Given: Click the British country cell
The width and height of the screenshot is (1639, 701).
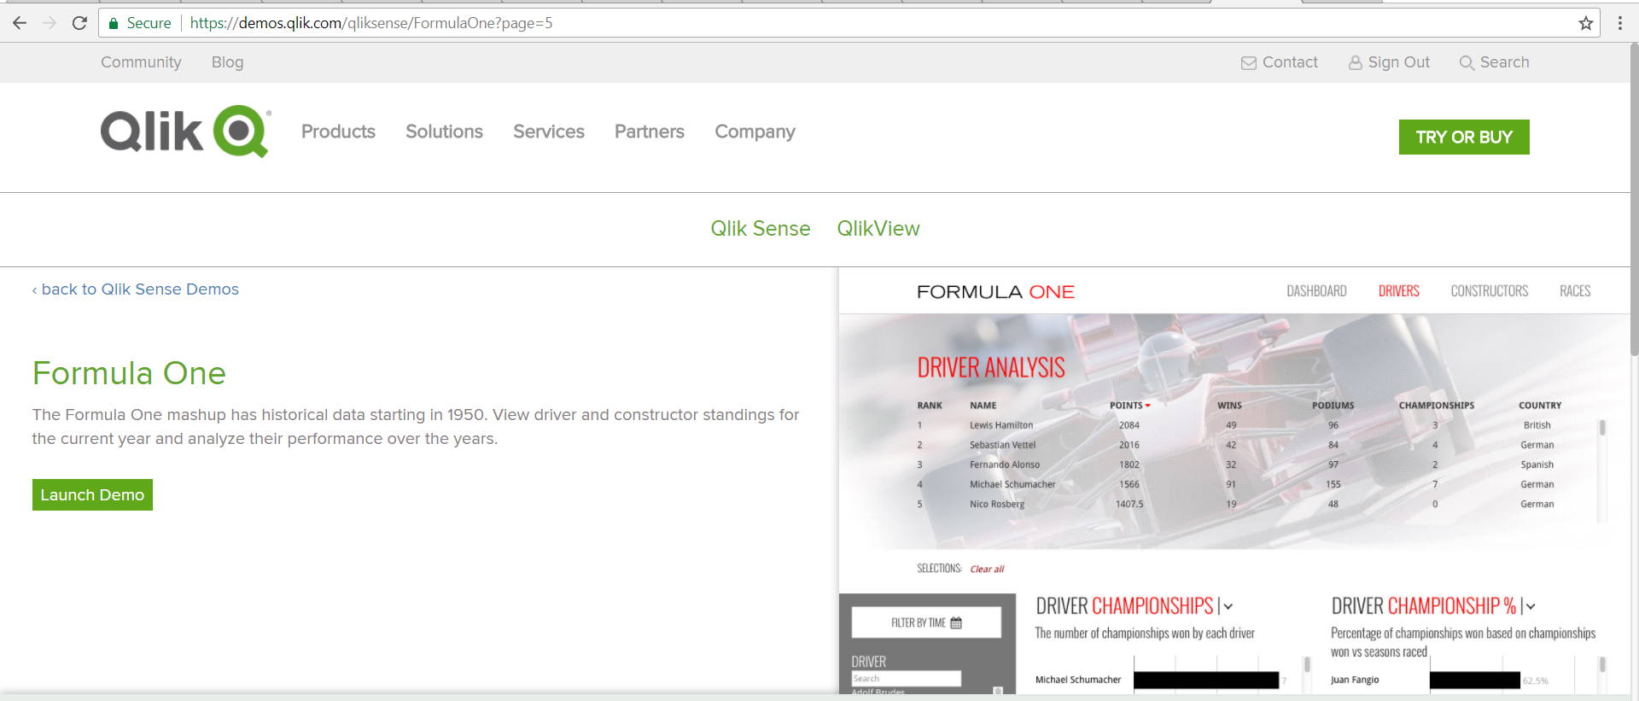Looking at the screenshot, I should point(1537,425).
